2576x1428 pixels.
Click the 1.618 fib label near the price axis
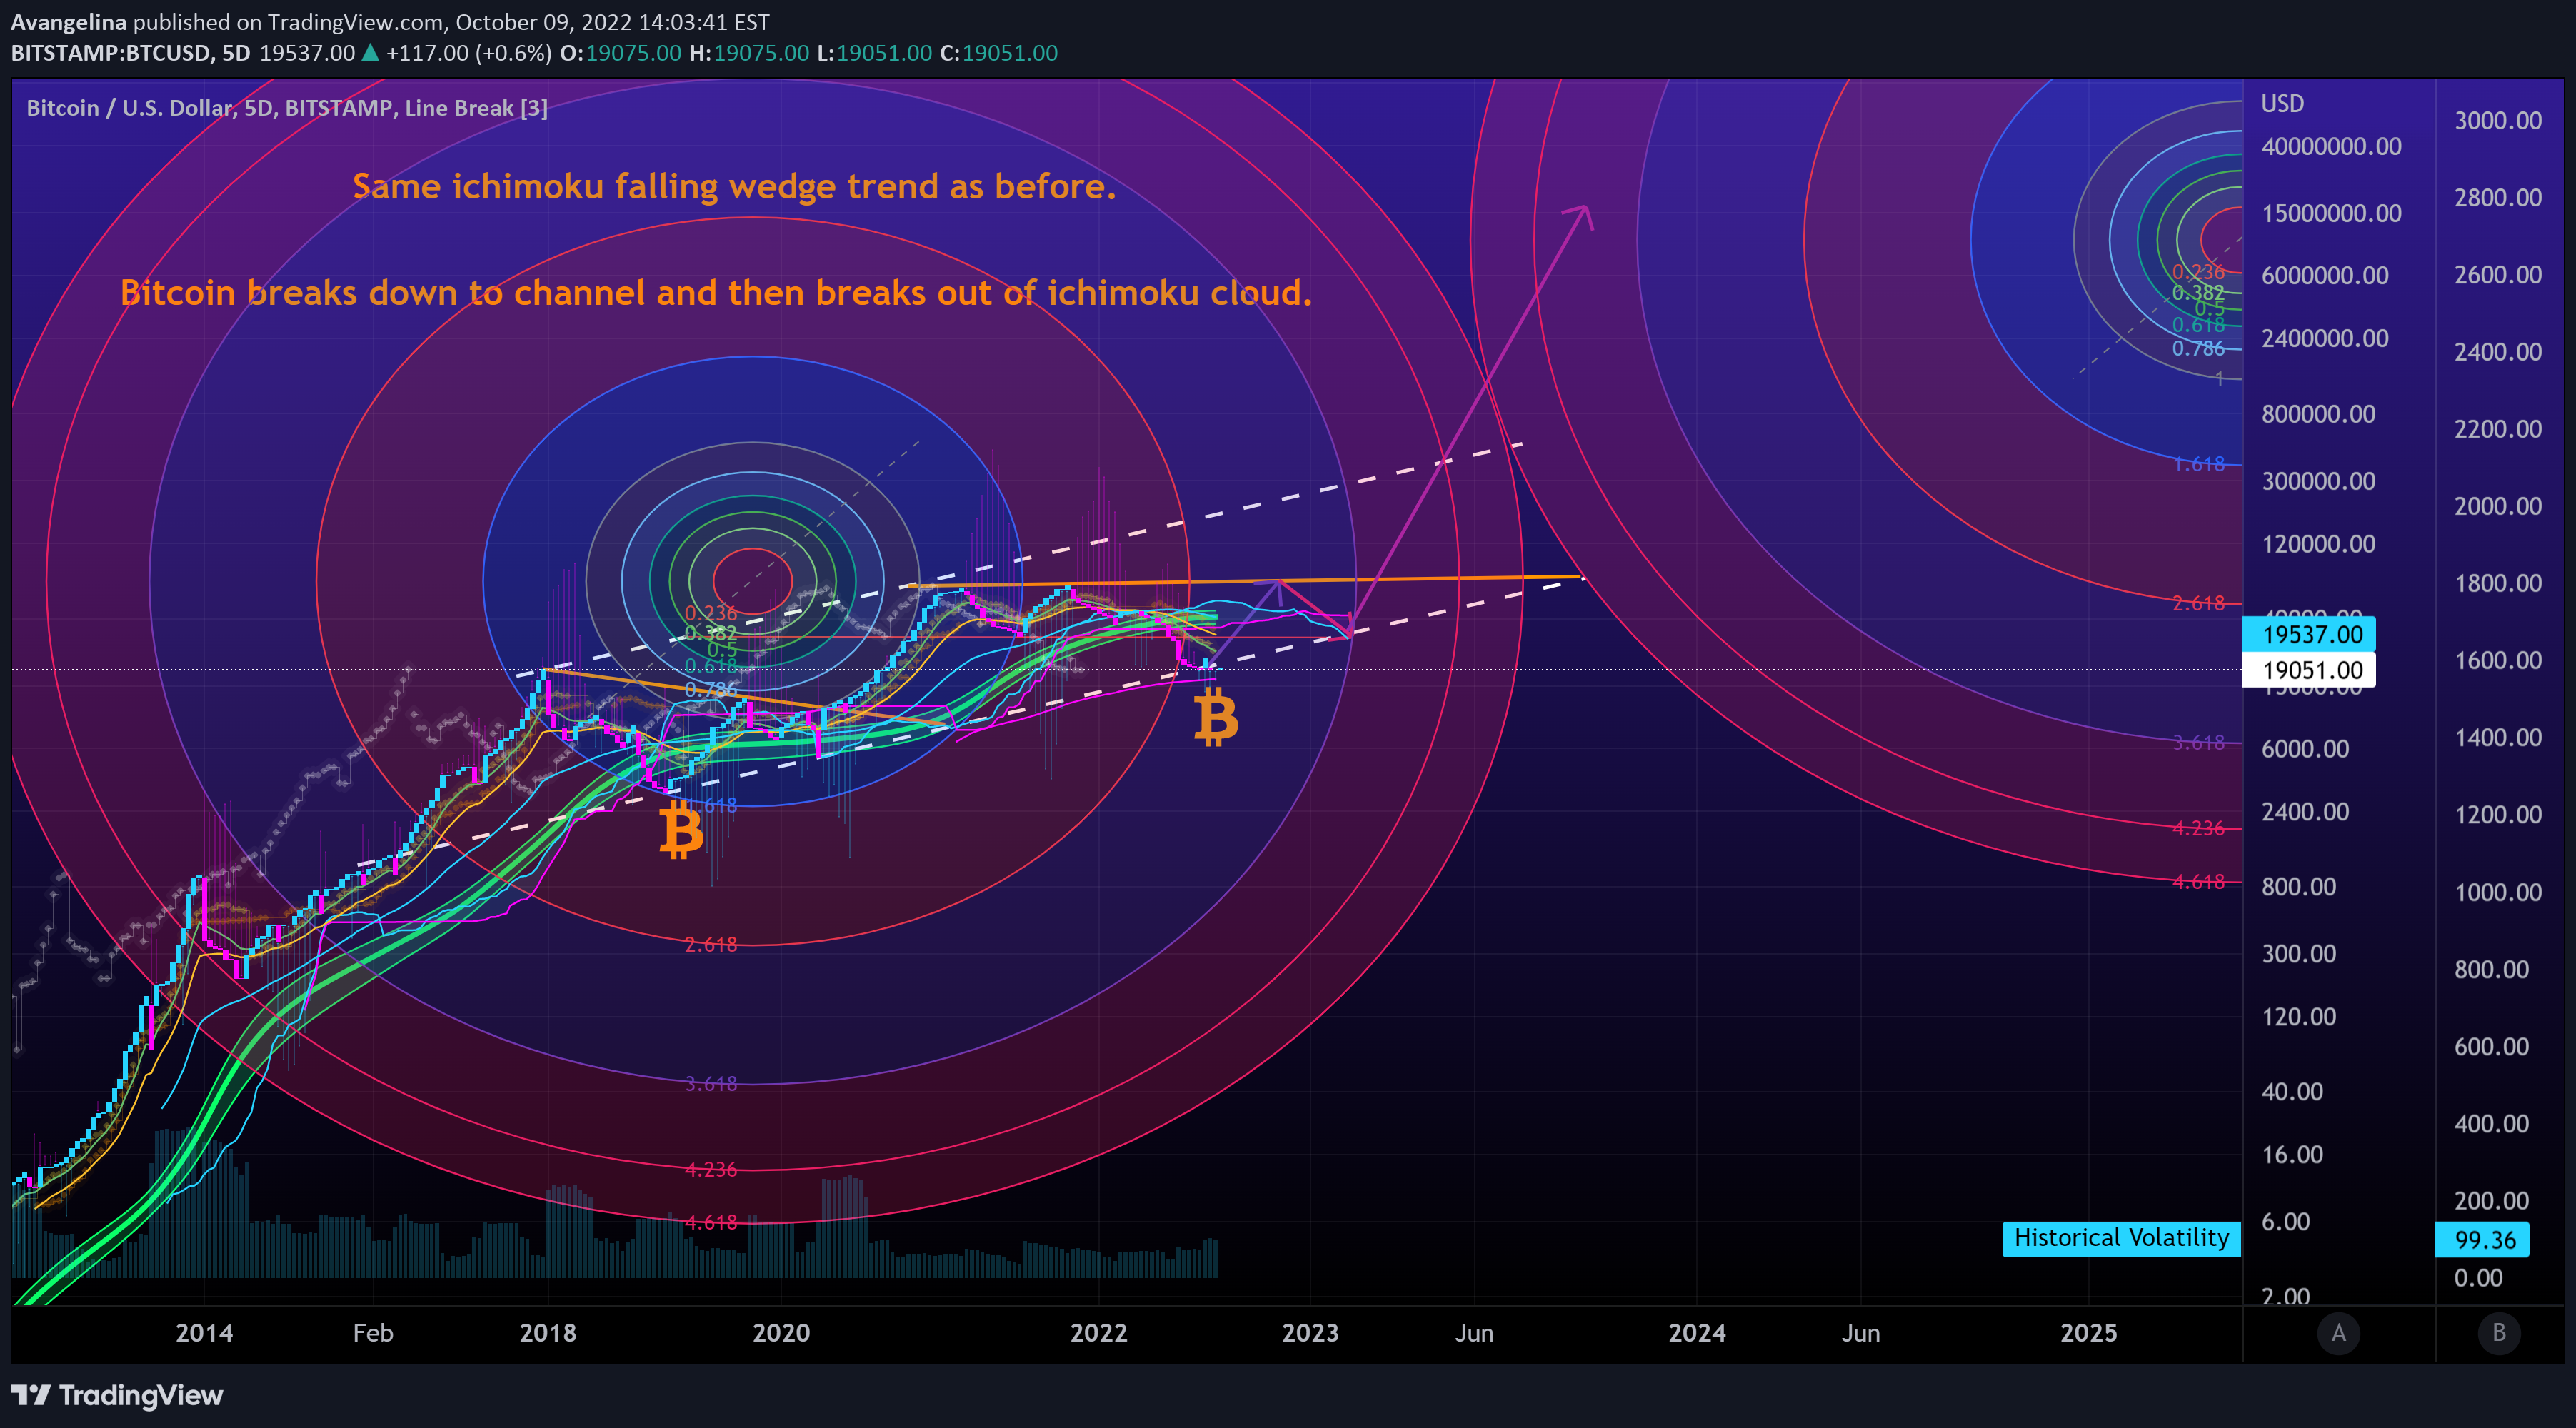[2198, 464]
